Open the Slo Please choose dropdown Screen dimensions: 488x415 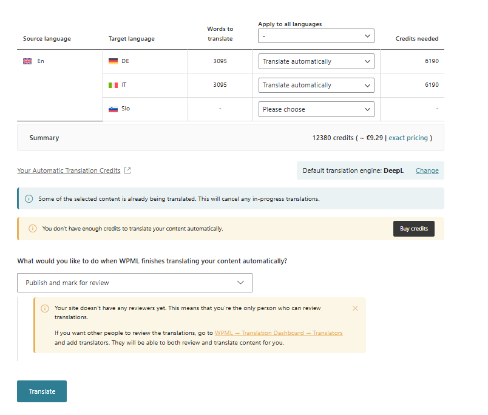click(x=316, y=109)
